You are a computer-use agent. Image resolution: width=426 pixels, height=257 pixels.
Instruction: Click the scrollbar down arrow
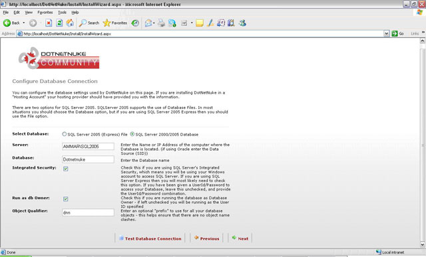point(423,244)
